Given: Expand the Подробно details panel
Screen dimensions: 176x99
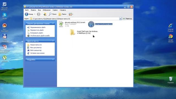Looking at the screenshot, I should (x=53, y=60).
